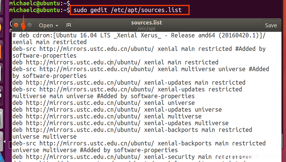The height and width of the screenshot is (162, 286).
Task: Click the sources.list title in header bar
Action: click(x=146, y=23)
